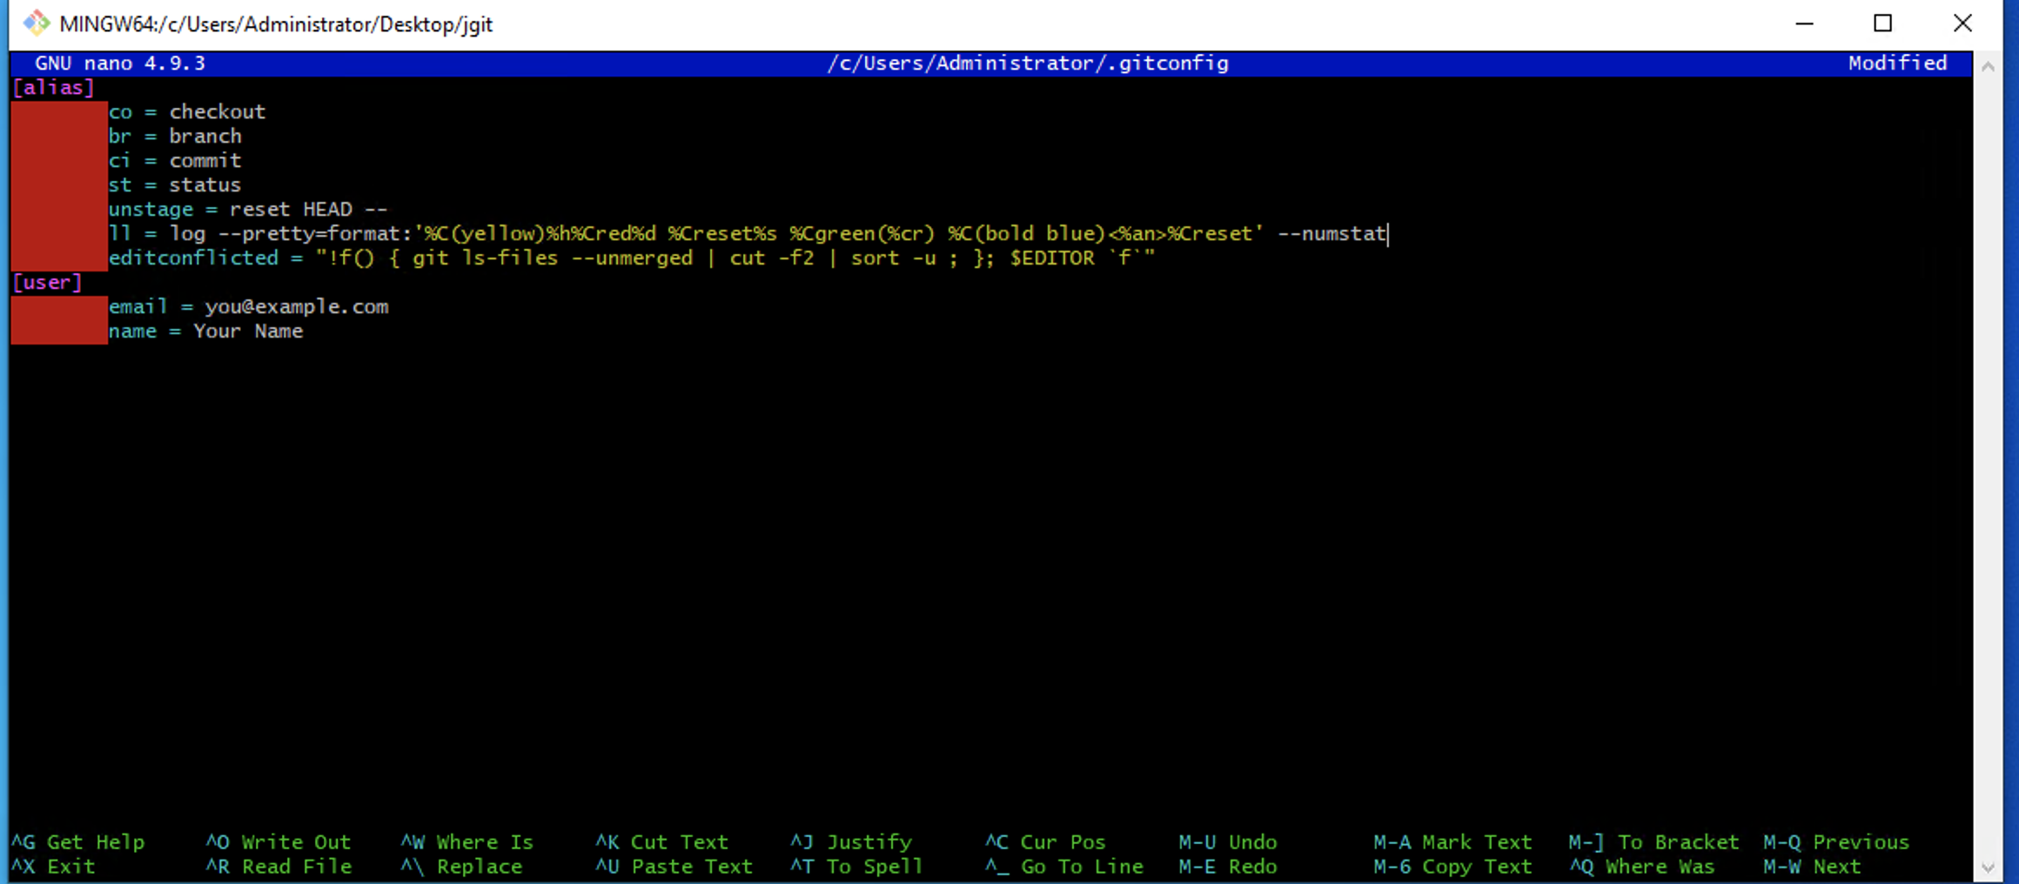Click the ^X Exit shortcut
Viewport: 2019px width, 884px height.
[x=54, y=867]
